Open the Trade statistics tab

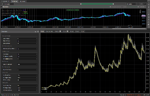click(49, 31)
